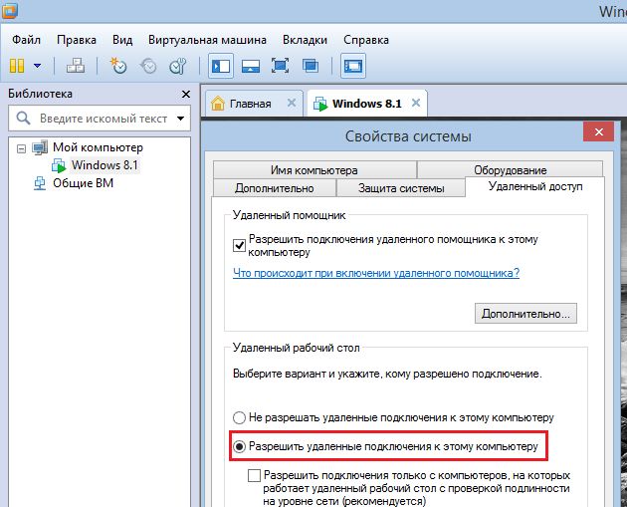
Task: Open the snapshot manager icon
Action: click(x=178, y=66)
